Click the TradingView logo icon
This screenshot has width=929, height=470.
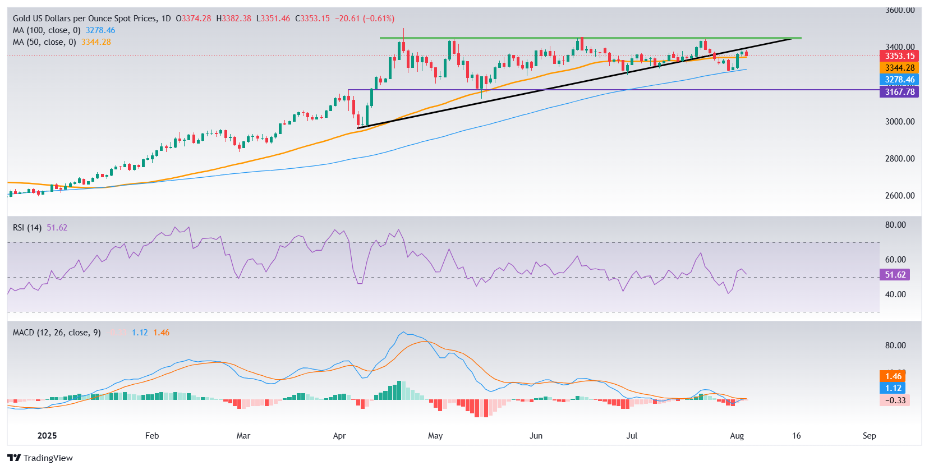pyautogui.click(x=14, y=458)
